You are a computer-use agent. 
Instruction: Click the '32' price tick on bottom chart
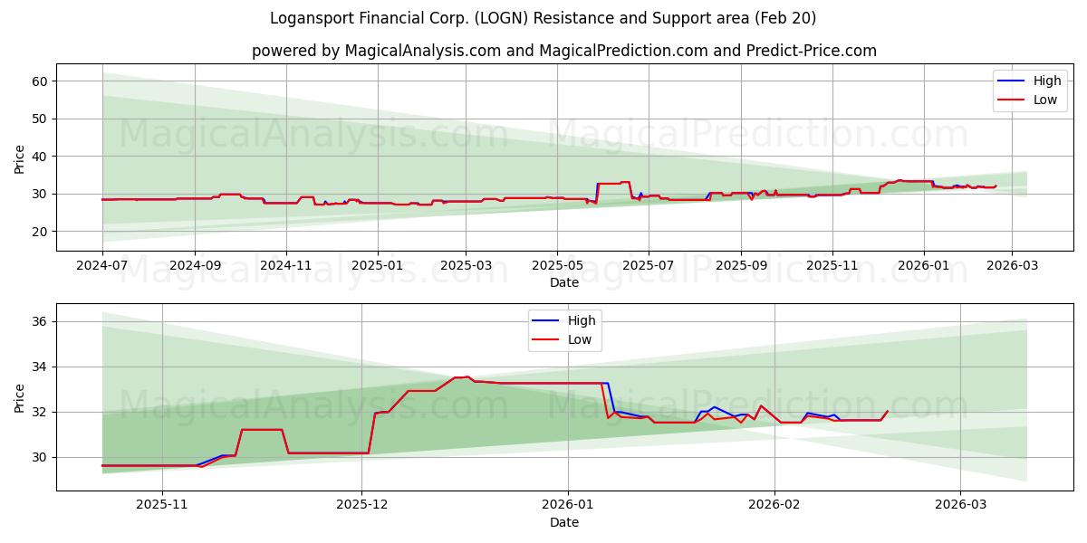(42, 412)
